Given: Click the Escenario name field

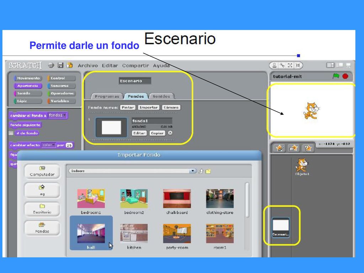Looking at the screenshot, I should click(135, 81).
